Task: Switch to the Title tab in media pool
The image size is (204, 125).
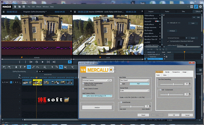Action: point(183,11)
